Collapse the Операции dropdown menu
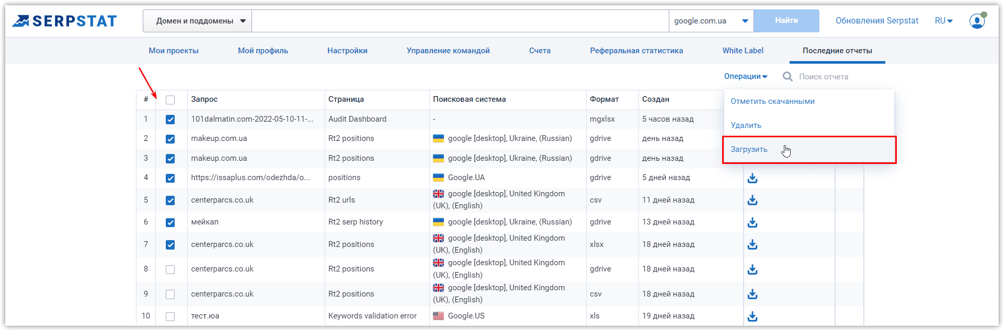1004x331 pixels. coord(746,76)
